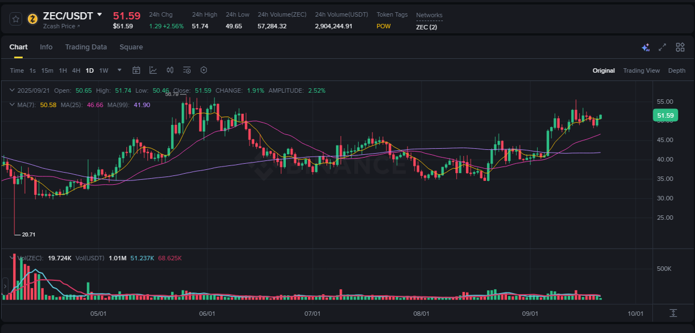Open the AI analysis assistant icon

pyautogui.click(x=645, y=48)
